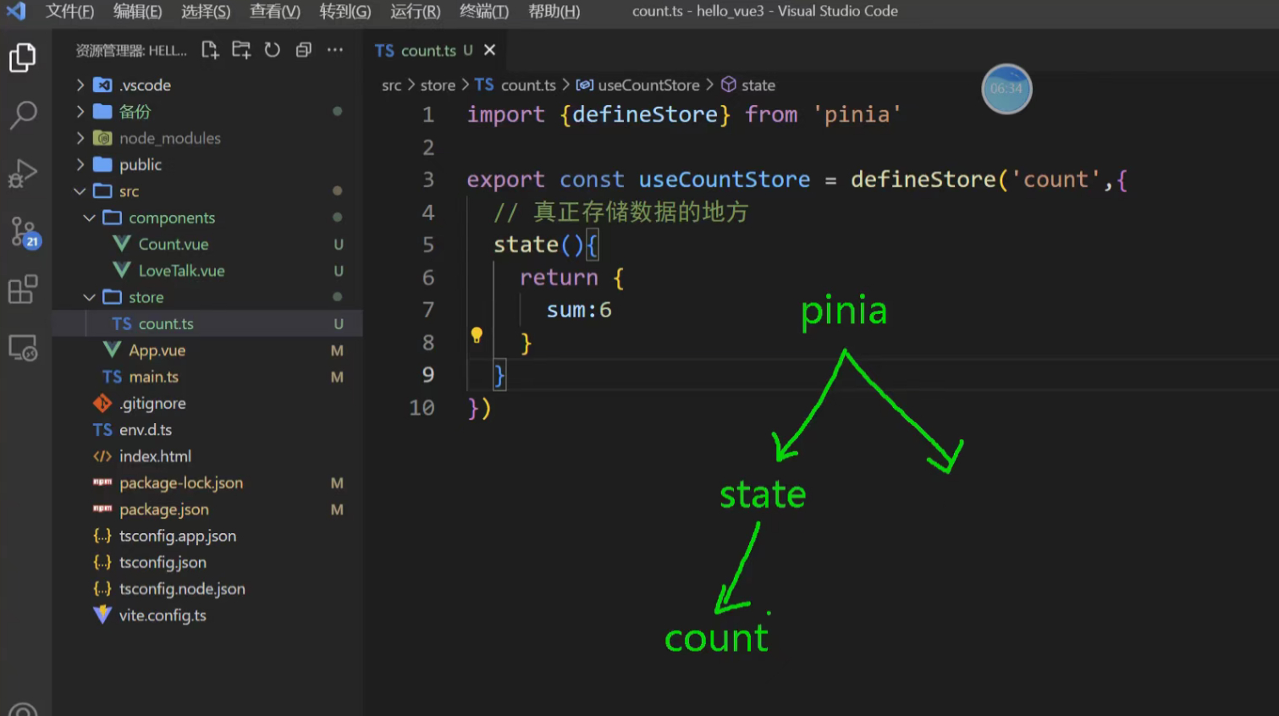1279x716 pixels.
Task: Click the lightbulb quick-fix icon on line 8
Action: pyautogui.click(x=477, y=335)
